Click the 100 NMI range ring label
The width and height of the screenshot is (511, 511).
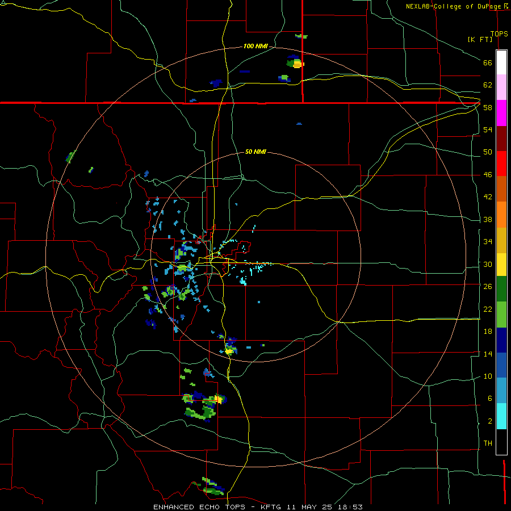coord(256,46)
